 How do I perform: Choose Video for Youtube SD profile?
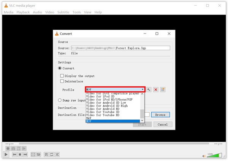(113, 112)
